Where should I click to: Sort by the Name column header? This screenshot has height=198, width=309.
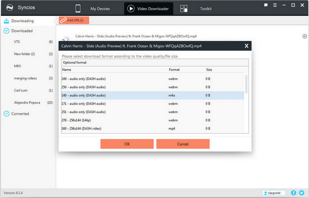[x=67, y=69]
